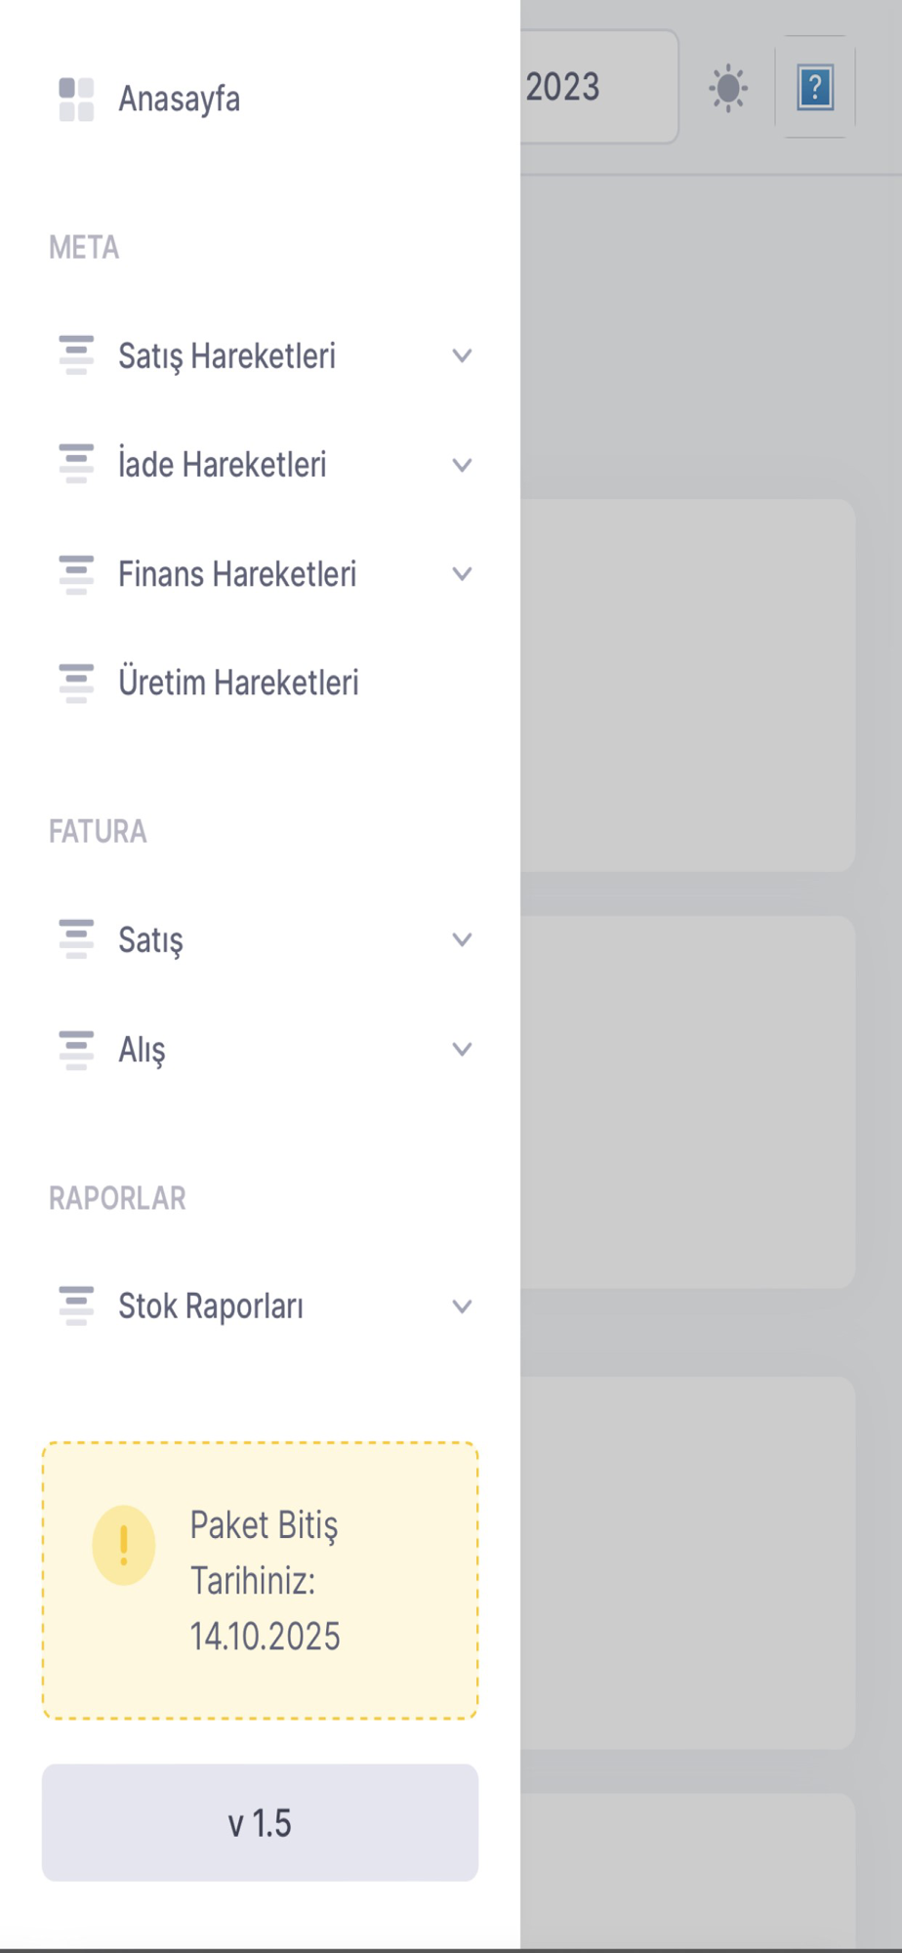Expand the Satış Hareketleri chevron
The width and height of the screenshot is (902, 1953).
462,356
